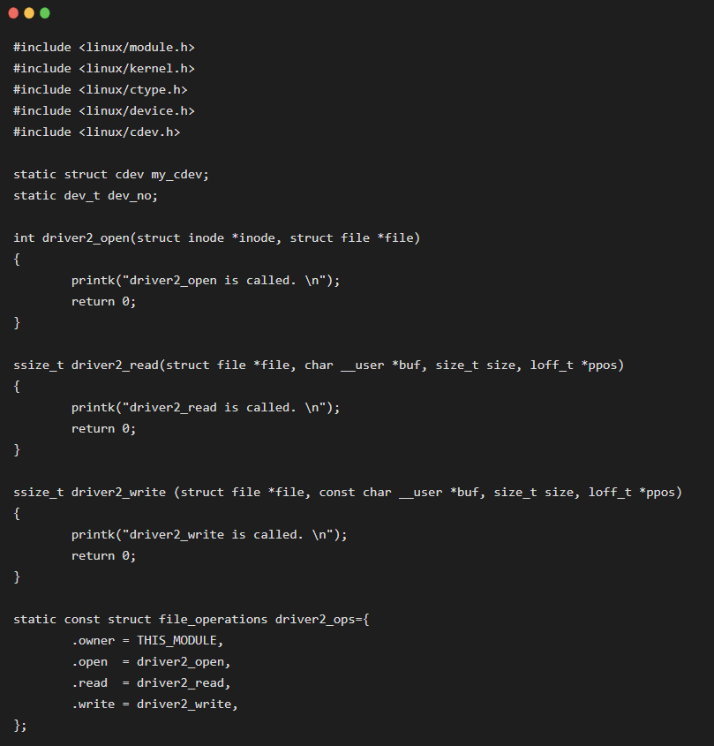Click the dev_no variable declaration

[85, 196]
